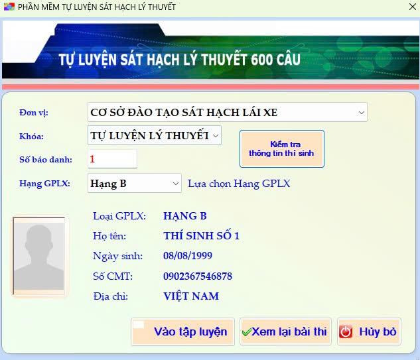Click the green checkmark icon on Xem lại
The height and width of the screenshot is (360, 420).
[x=246, y=332]
